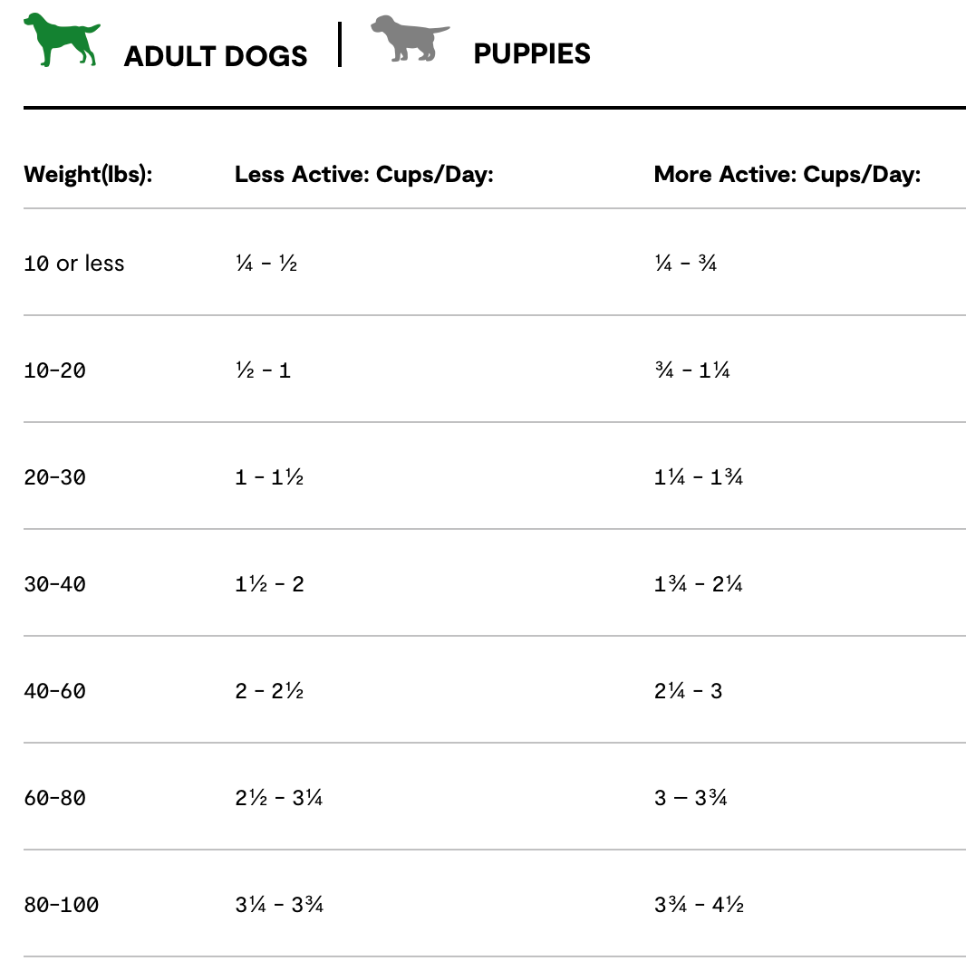Click the more active 3¾ – 4½ value
966x980 pixels.
[x=699, y=905]
